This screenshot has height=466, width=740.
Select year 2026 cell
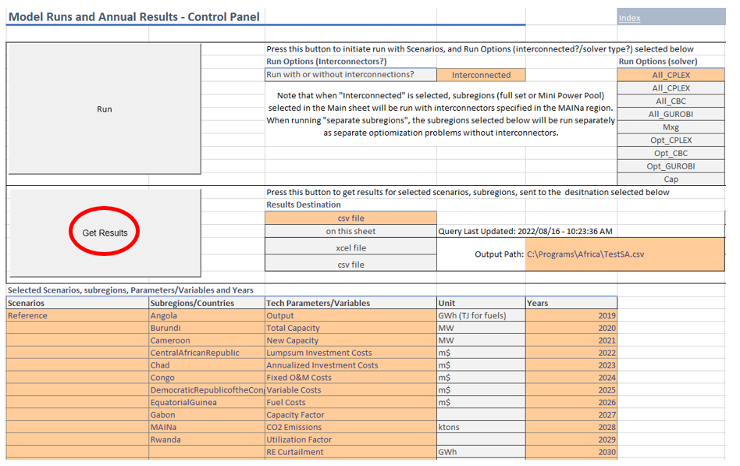571,402
